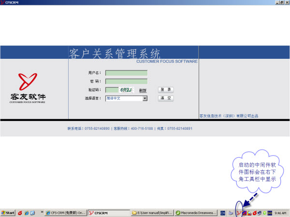Click the 客户关系管理系统 banner title
The width and height of the screenshot is (290, 217).
click(115, 54)
